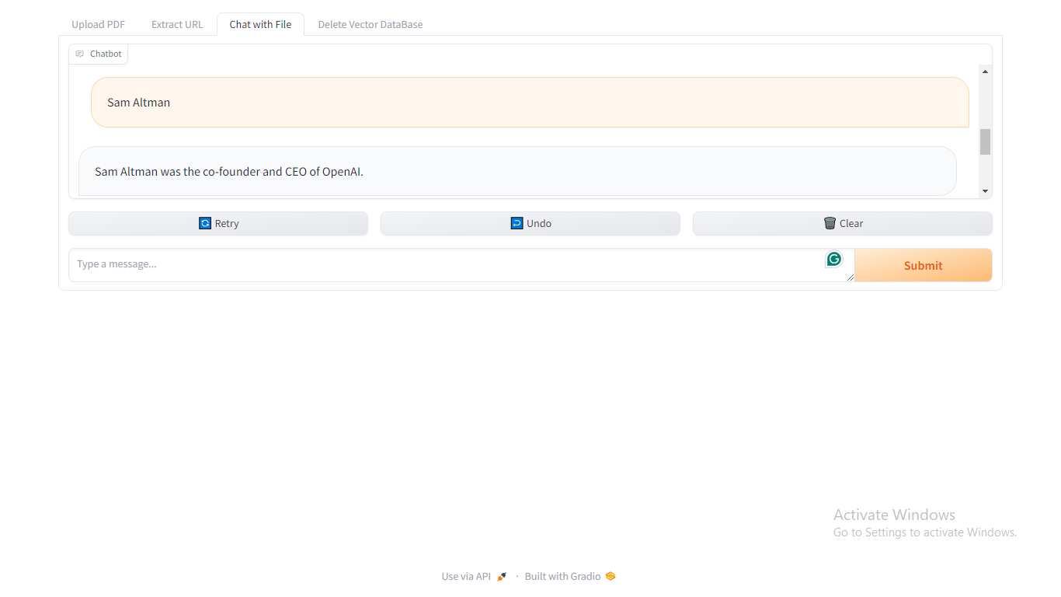Clear the chat history

(x=843, y=223)
